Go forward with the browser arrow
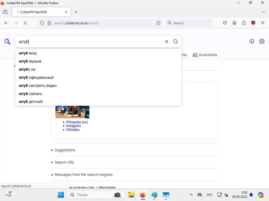The width and height of the screenshot is (269, 201). tap(16, 23)
